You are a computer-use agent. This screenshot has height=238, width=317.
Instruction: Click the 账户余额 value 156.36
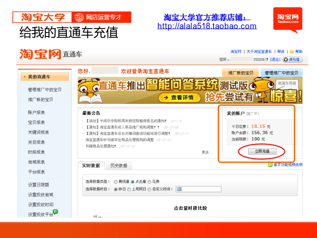260,133
